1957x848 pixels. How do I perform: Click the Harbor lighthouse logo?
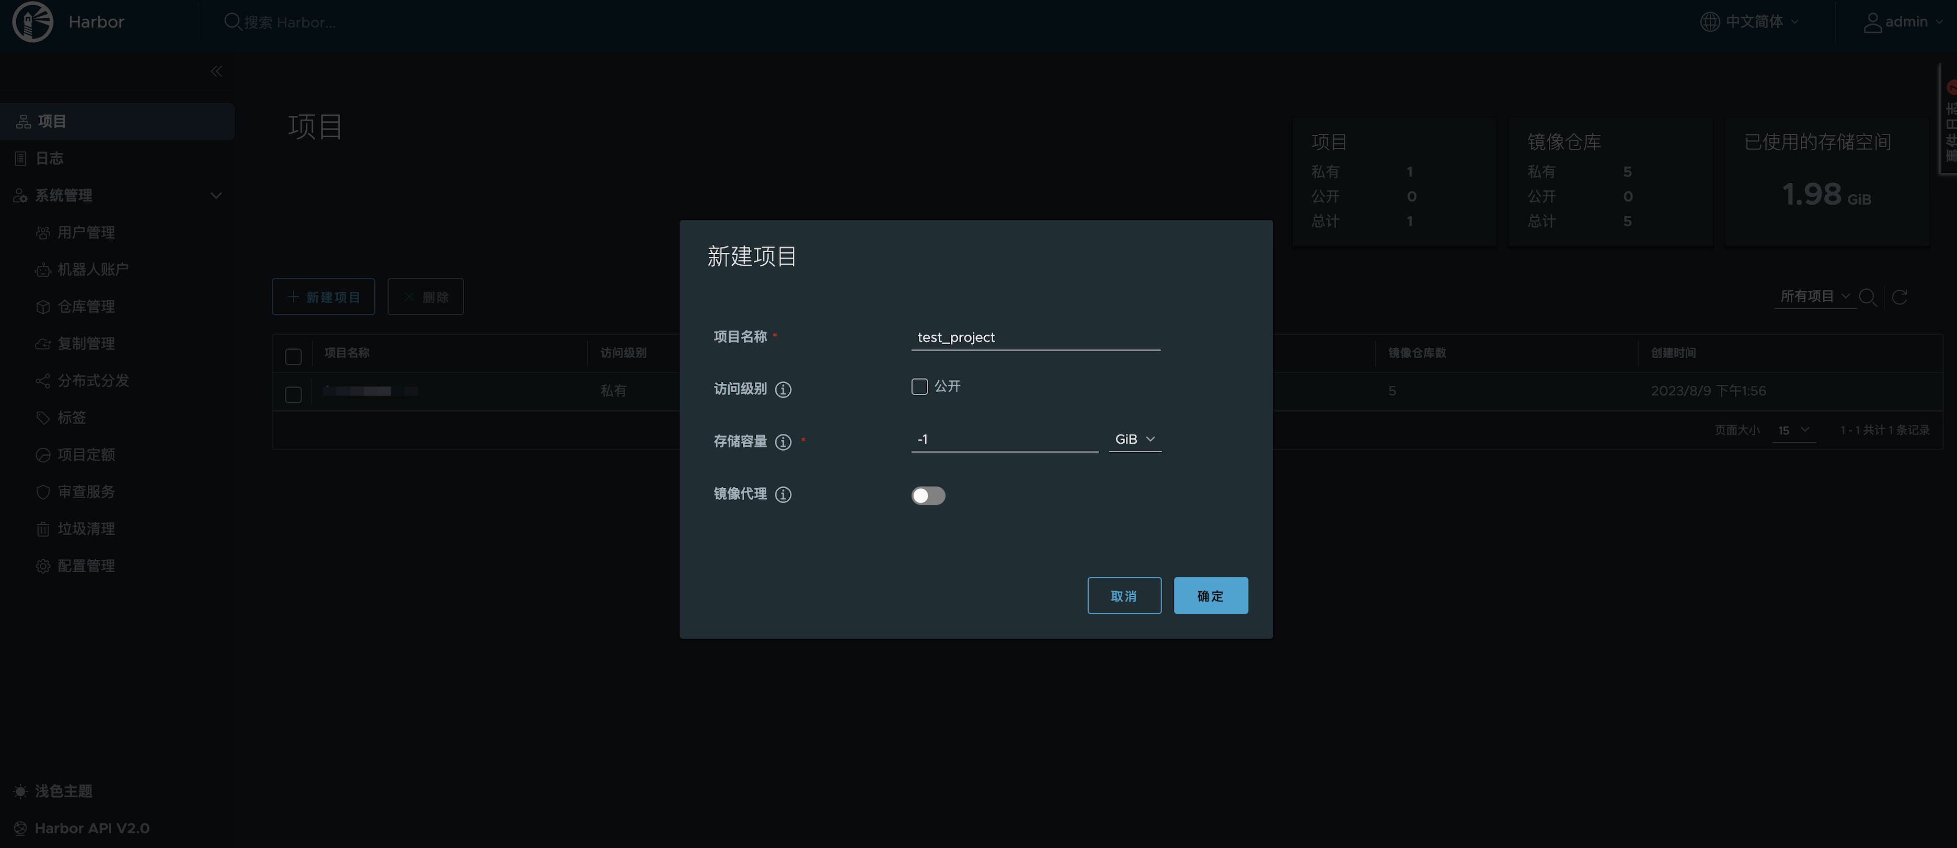point(32,22)
